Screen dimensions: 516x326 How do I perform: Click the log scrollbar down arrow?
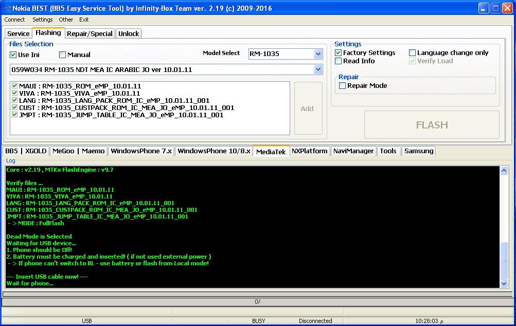pyautogui.click(x=504, y=283)
